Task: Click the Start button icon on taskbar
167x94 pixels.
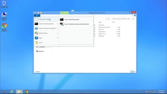Action: point(4,92)
